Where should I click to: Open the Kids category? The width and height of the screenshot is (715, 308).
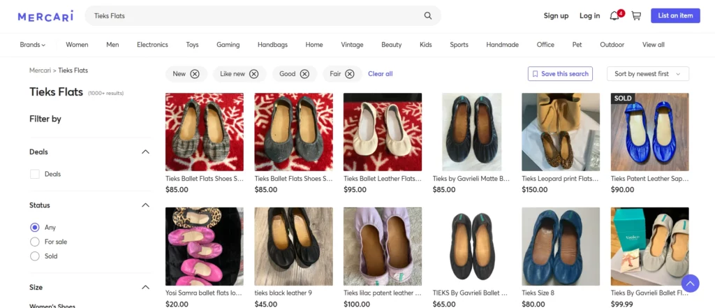426,45
